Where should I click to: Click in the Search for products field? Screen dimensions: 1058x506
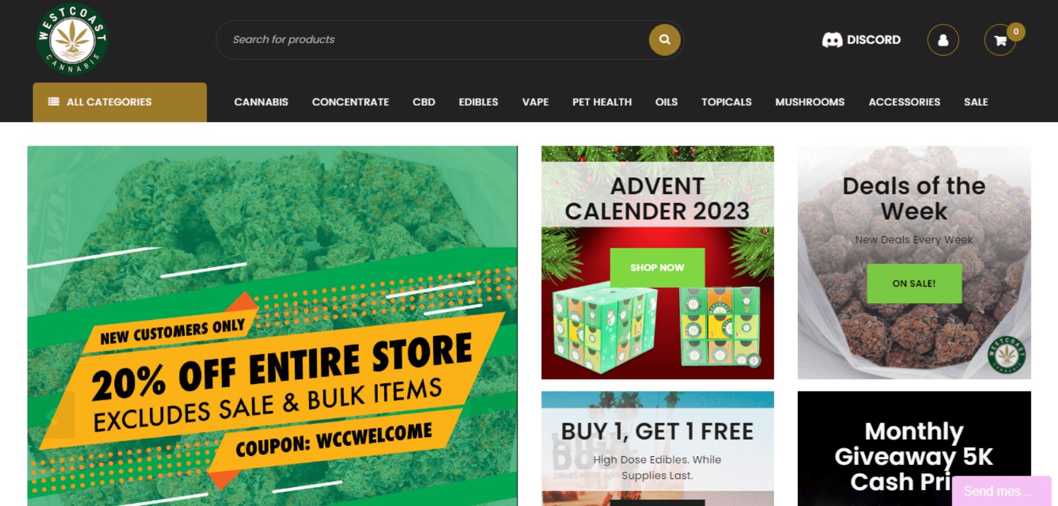click(437, 40)
